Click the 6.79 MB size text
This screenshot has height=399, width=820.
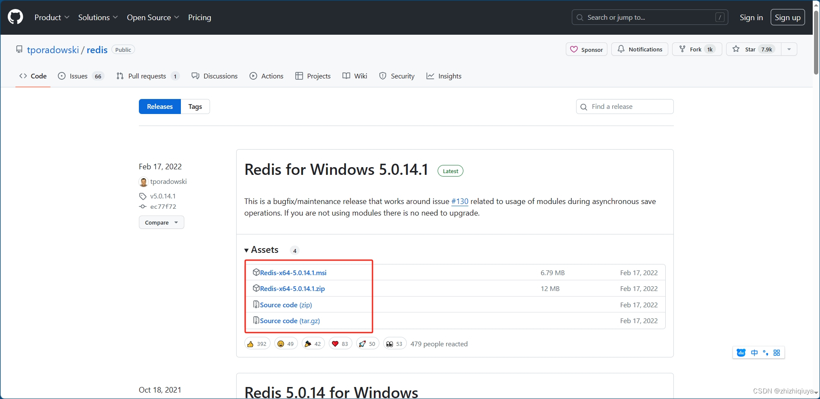553,273
